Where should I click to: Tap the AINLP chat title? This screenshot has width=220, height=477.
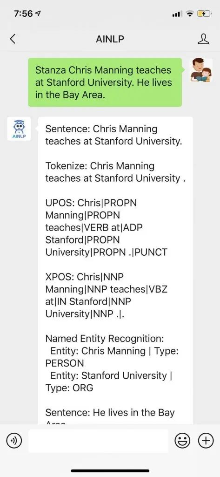110,39
